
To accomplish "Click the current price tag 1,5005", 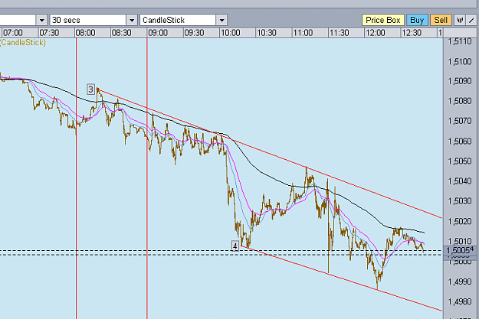I will tap(460, 250).
